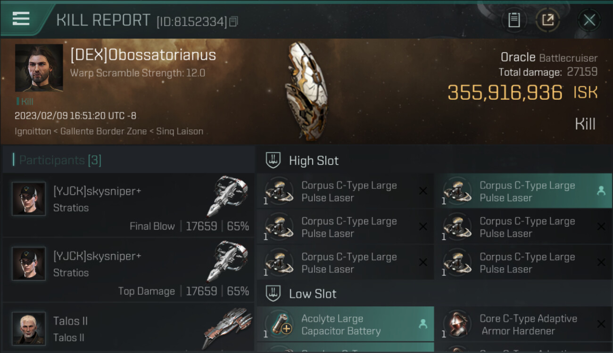
Task: Open Obossatorianus character portrait
Action: point(39,68)
